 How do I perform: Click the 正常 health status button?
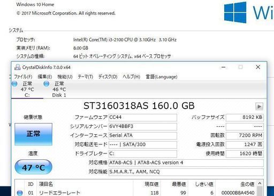tap(33, 134)
